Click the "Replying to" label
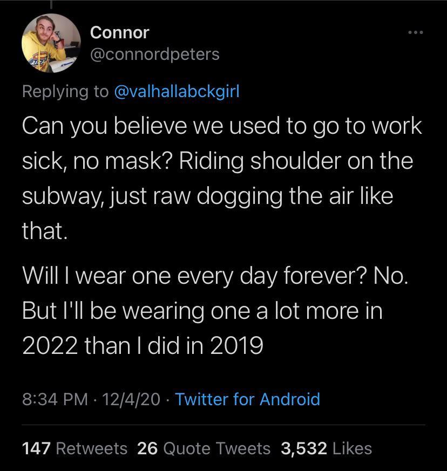447x471 pixels. (x=65, y=91)
